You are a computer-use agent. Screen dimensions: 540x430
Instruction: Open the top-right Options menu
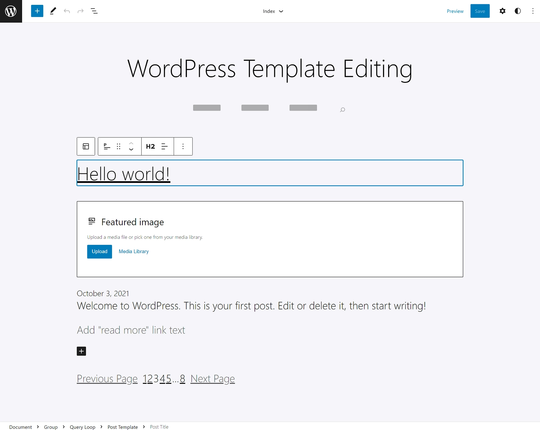533,11
